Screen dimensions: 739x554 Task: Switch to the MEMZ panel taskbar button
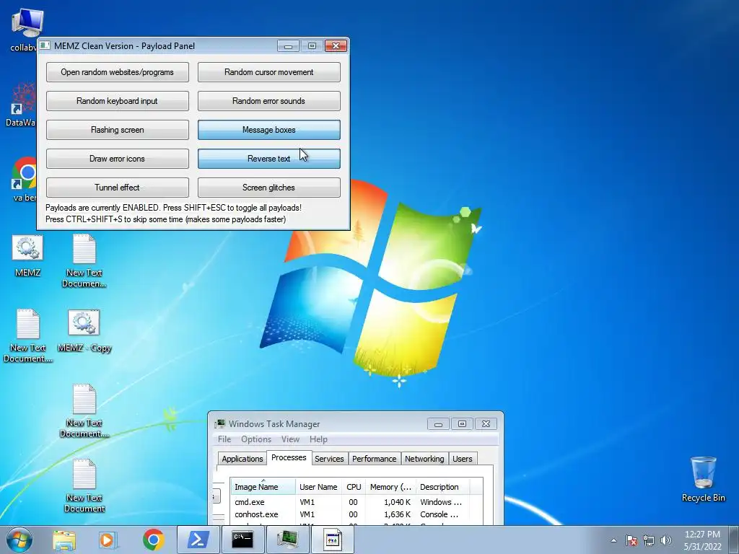[x=332, y=540]
